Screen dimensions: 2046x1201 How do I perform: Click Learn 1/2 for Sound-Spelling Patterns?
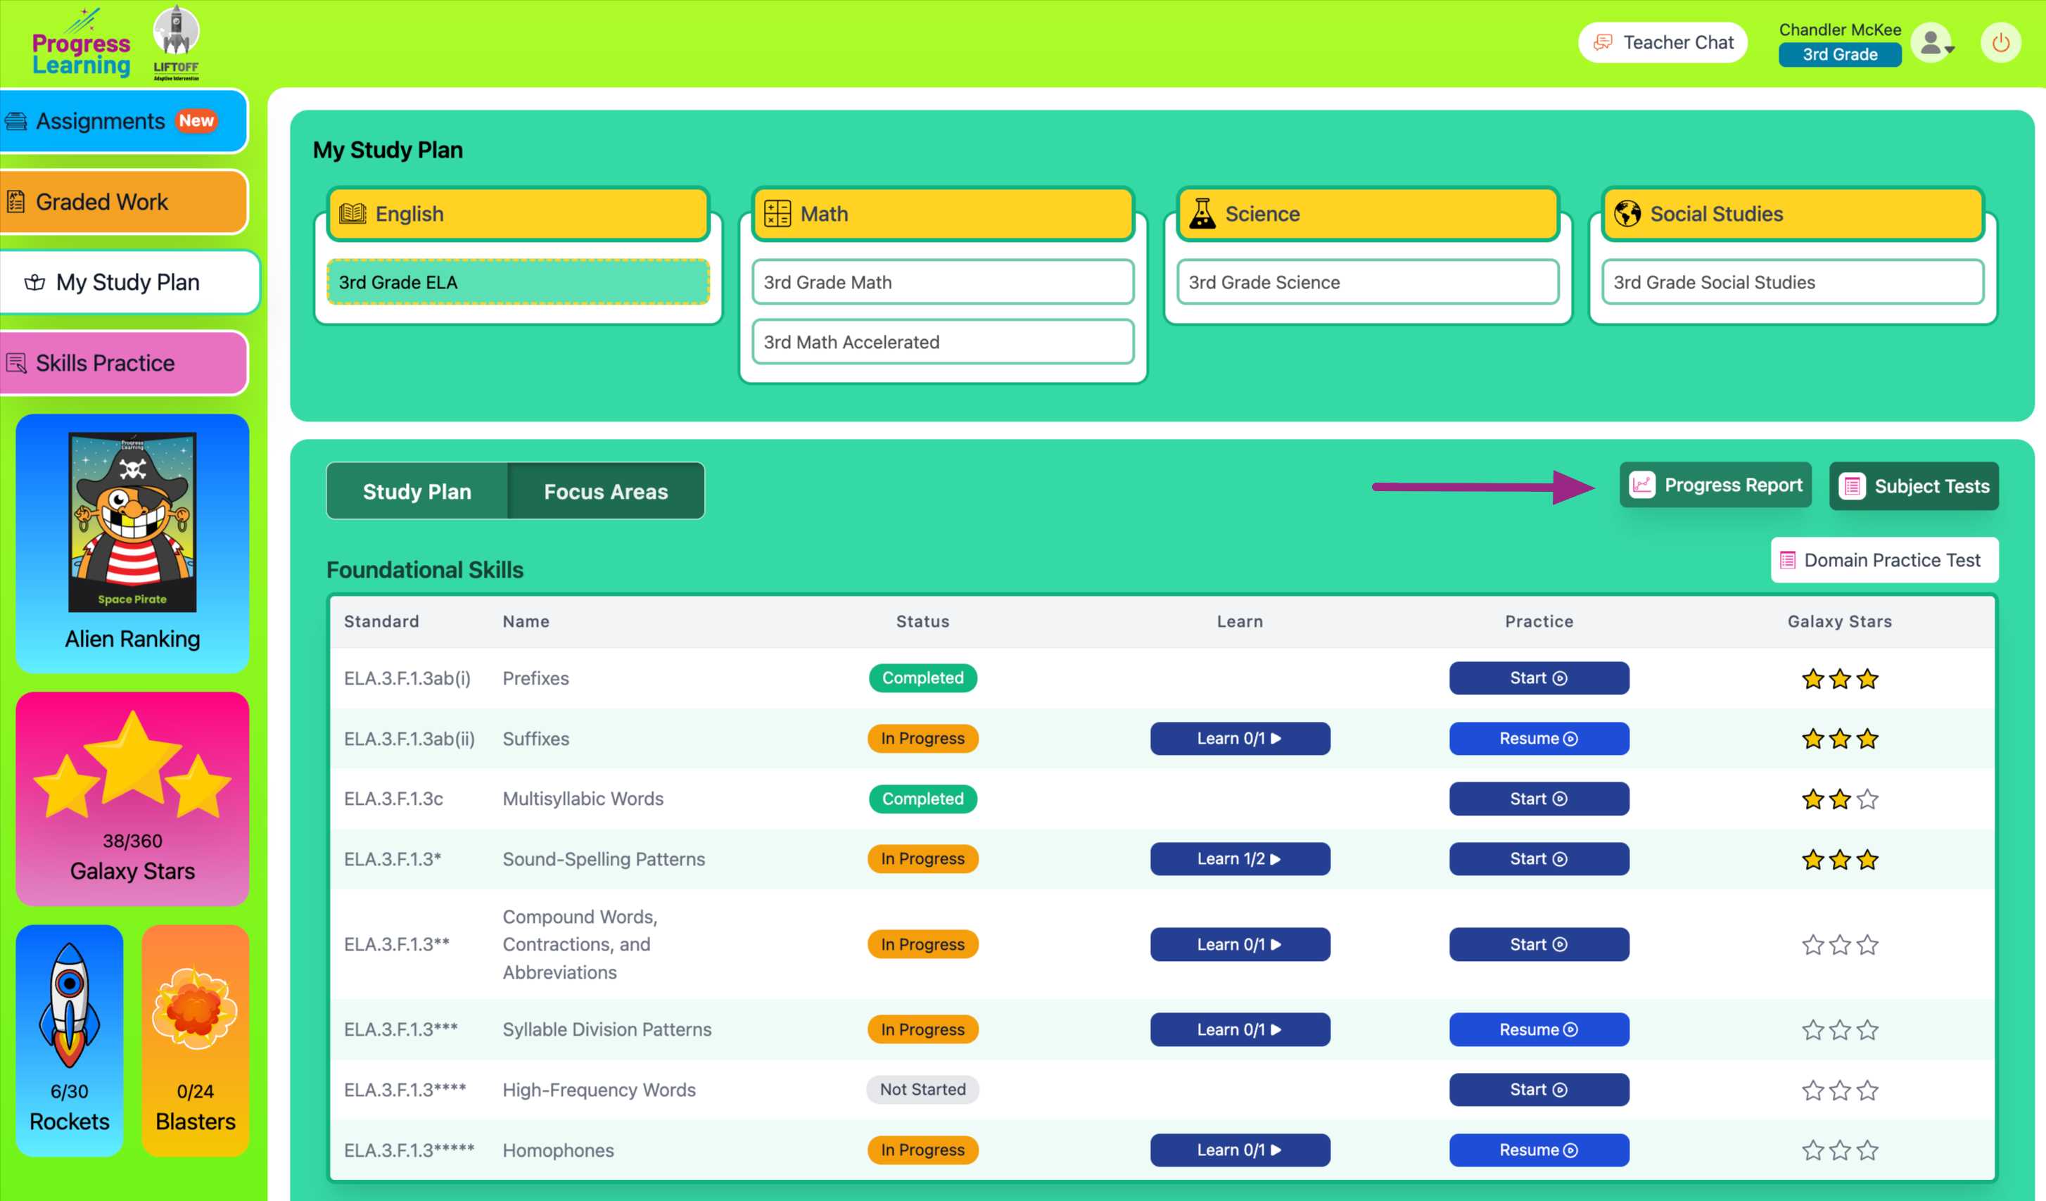pyautogui.click(x=1239, y=859)
